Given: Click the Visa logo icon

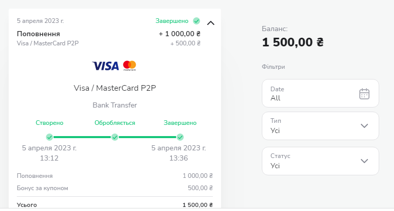Looking at the screenshot, I should click(105, 66).
